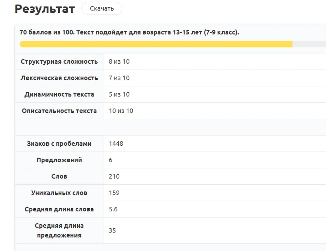Select the Лексическая сложность row label
The height and width of the screenshot is (251, 326).
(59, 78)
